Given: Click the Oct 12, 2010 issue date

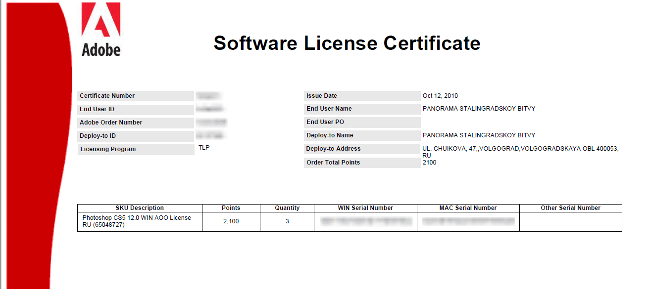Looking at the screenshot, I should tap(440, 96).
